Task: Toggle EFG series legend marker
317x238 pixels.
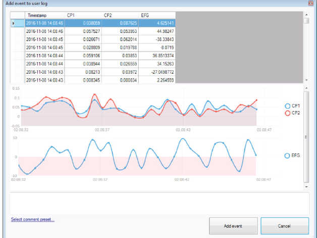Action: pos(288,156)
